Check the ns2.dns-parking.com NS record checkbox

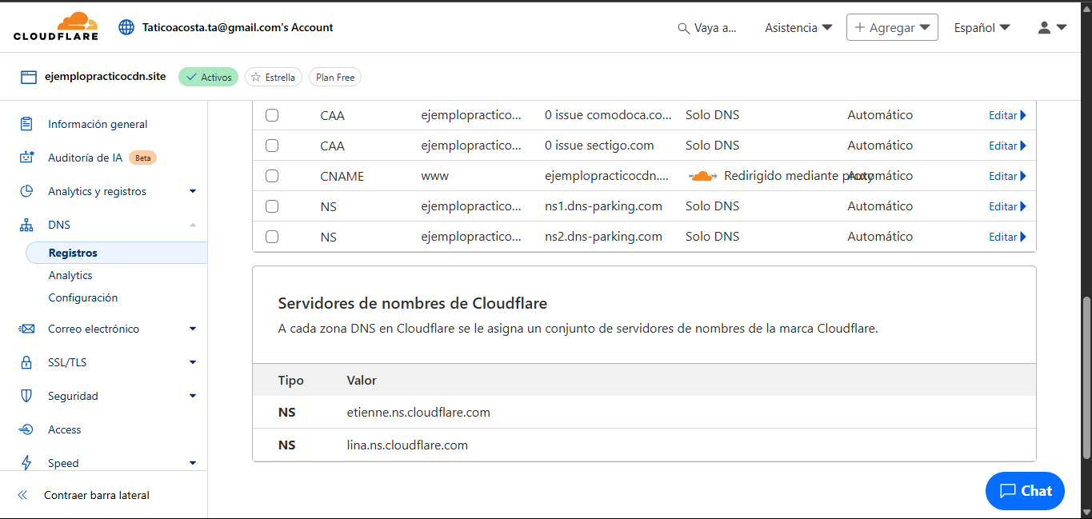272,237
